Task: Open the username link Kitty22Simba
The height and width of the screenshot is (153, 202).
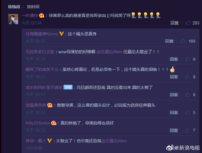Action: pyautogui.click(x=37, y=123)
